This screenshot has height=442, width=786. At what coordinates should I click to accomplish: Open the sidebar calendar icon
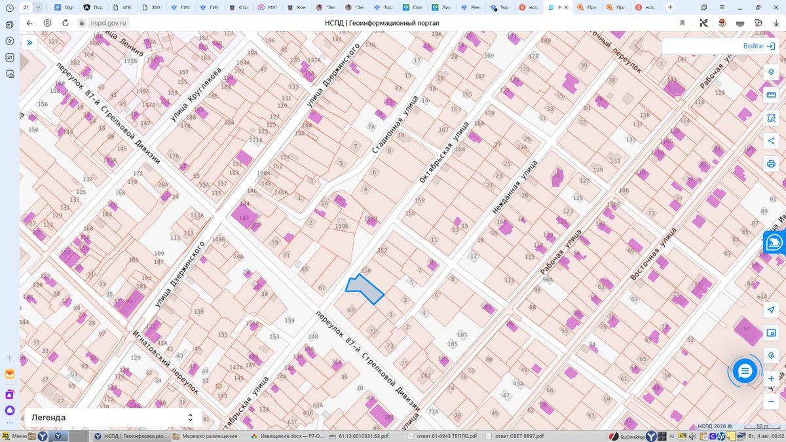coord(9,57)
